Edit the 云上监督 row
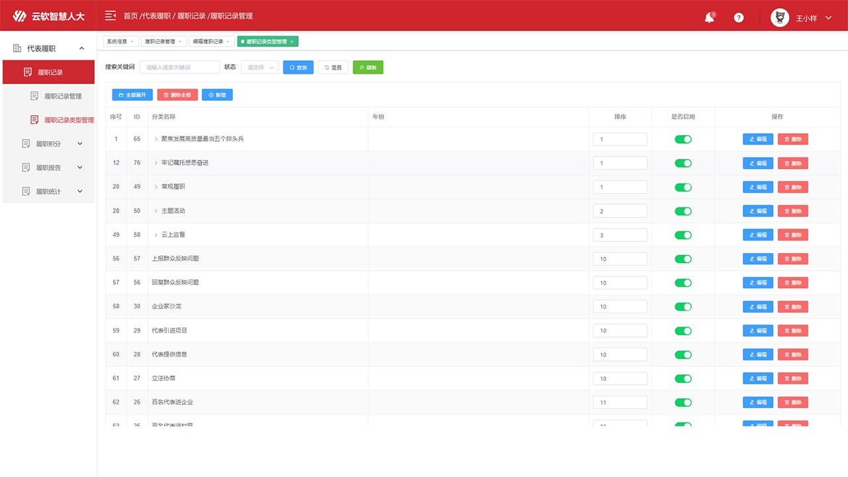Image resolution: width=848 pixels, height=477 pixels. pyautogui.click(x=757, y=235)
